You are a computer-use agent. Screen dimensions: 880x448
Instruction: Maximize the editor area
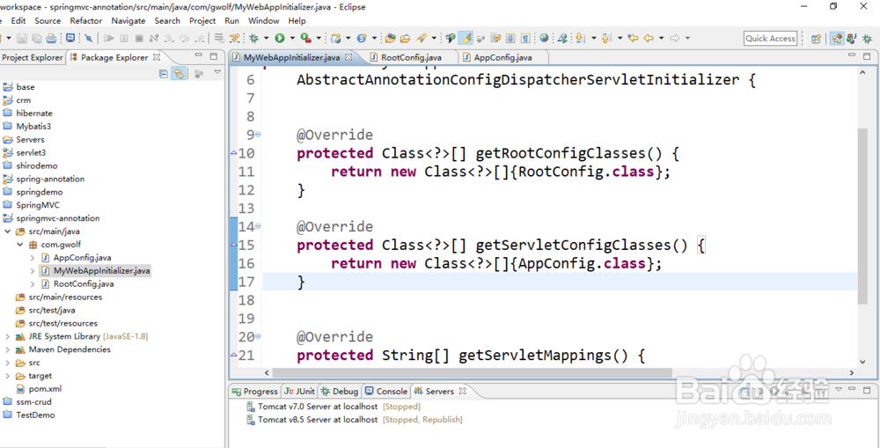point(868,55)
